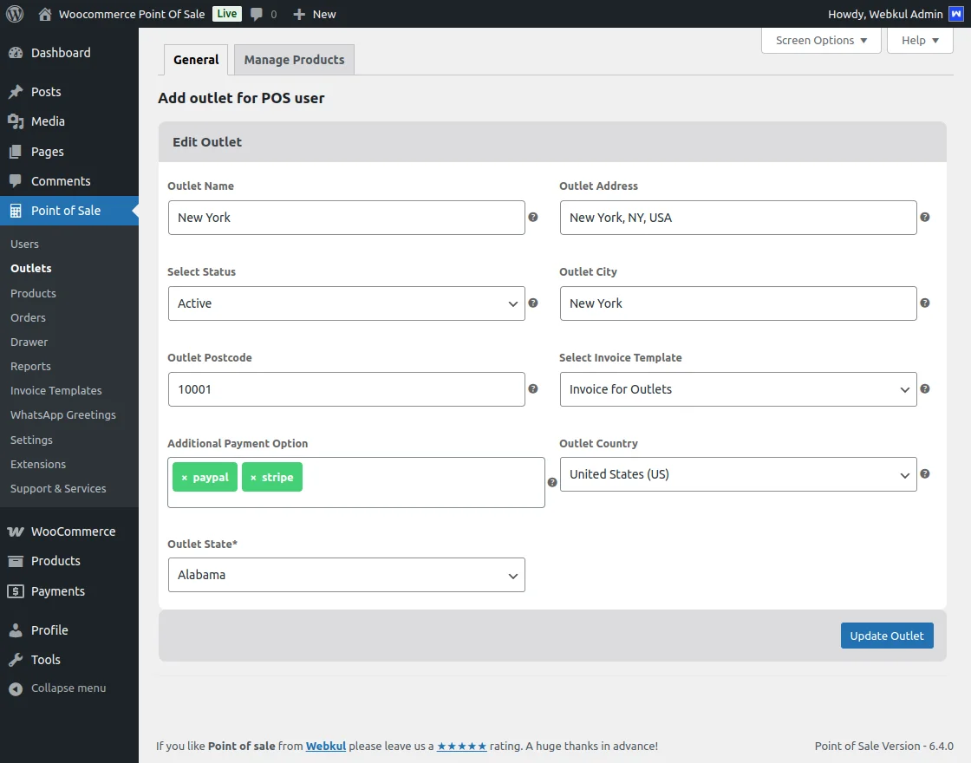Click the Webkul Admin avatar icon

point(955,14)
